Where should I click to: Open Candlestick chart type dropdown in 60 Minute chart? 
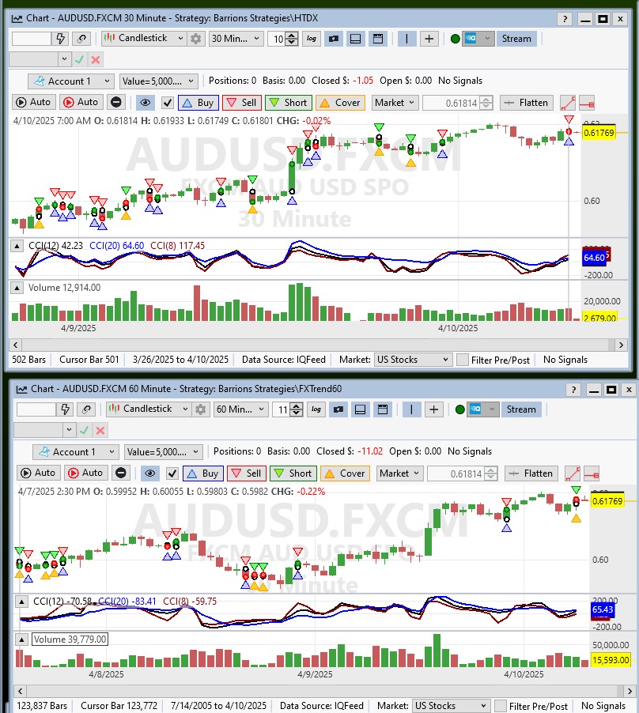pos(148,409)
